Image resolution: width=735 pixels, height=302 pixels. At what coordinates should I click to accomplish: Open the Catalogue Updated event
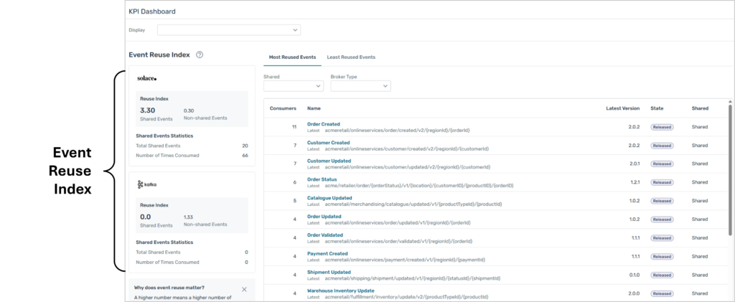point(329,197)
